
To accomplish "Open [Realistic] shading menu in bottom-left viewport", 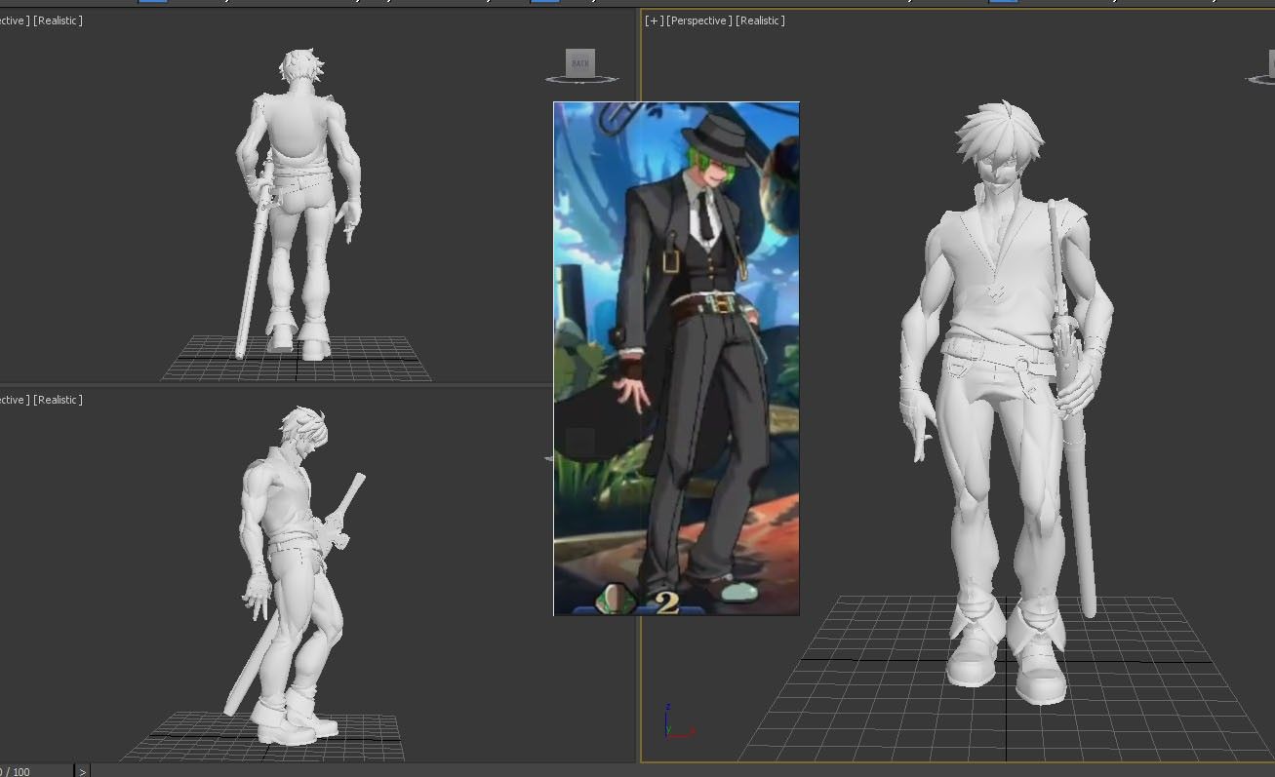I will 58,400.
